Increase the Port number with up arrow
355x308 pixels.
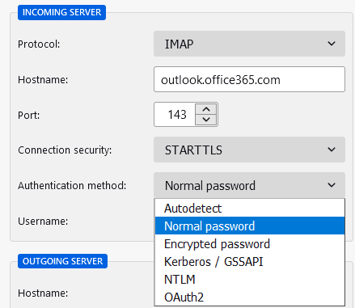coord(206,109)
